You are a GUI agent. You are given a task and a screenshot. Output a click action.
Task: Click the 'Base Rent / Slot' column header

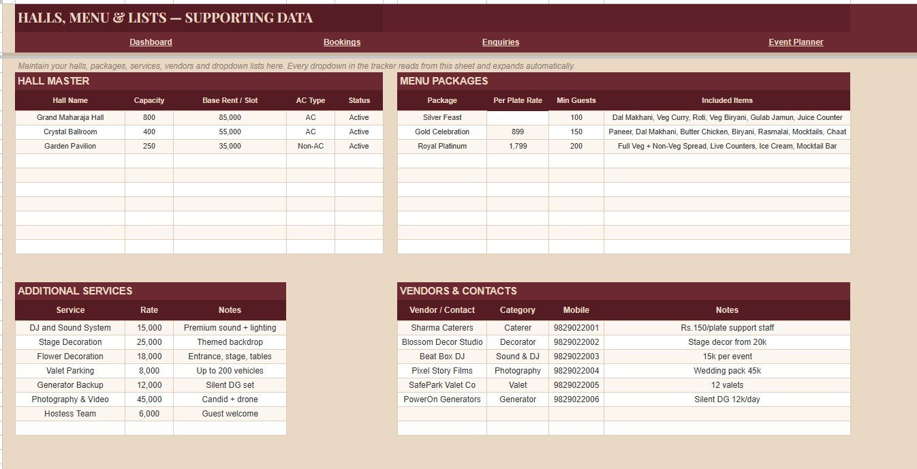point(230,100)
